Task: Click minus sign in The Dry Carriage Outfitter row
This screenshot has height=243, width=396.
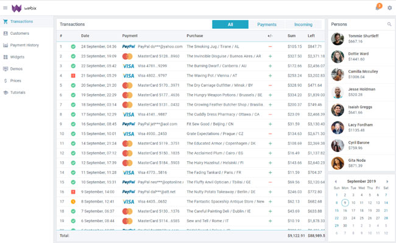Action: [x=270, y=85]
